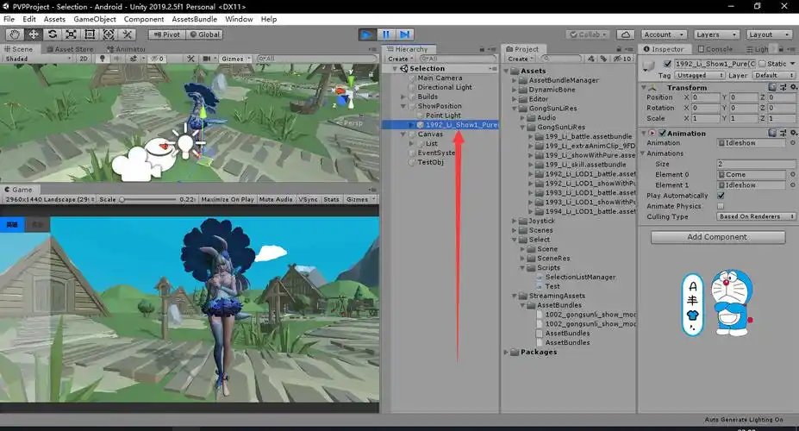This screenshot has width=799, height=431.
Task: Select the Hand tool in toolbar
Action: pos(15,34)
